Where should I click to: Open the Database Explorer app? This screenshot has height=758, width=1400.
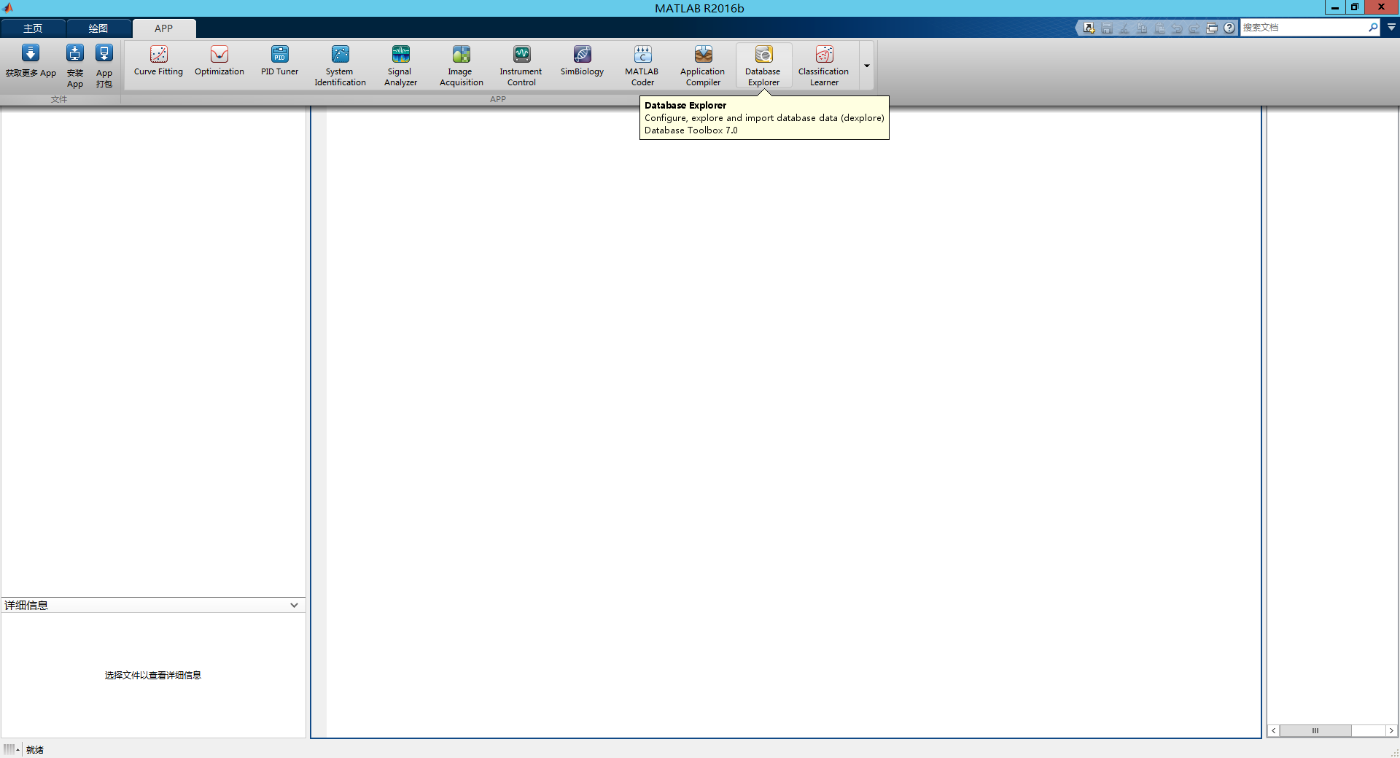pyautogui.click(x=763, y=64)
